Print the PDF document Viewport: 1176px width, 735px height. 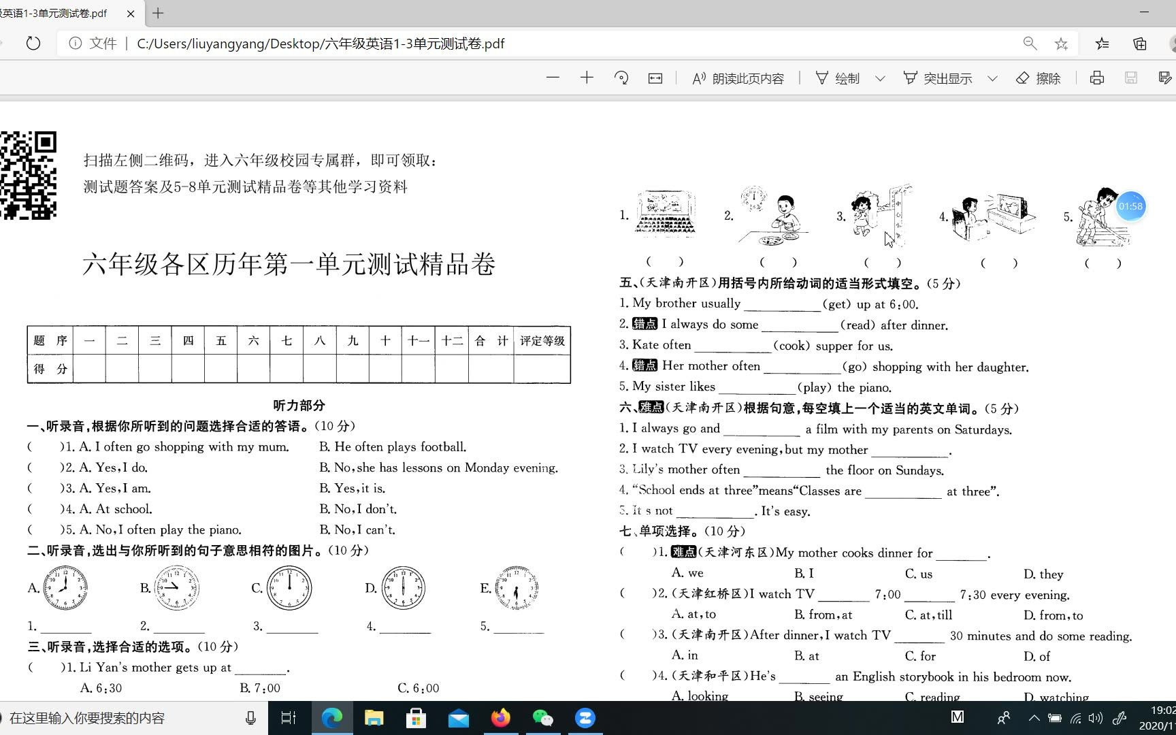pos(1096,78)
